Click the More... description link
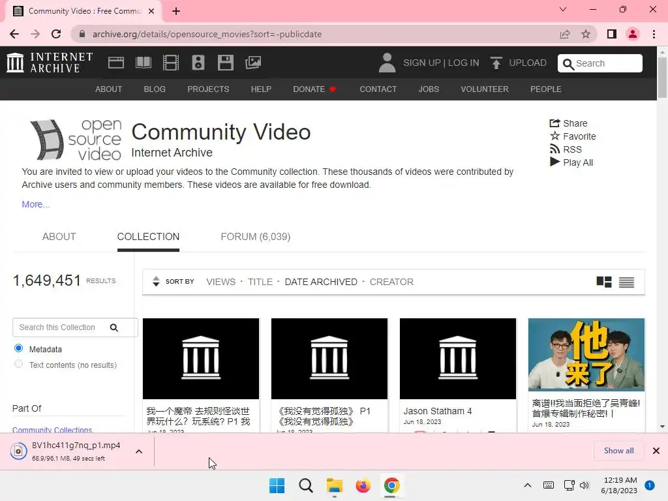Viewport: 668px width, 501px height. click(36, 204)
